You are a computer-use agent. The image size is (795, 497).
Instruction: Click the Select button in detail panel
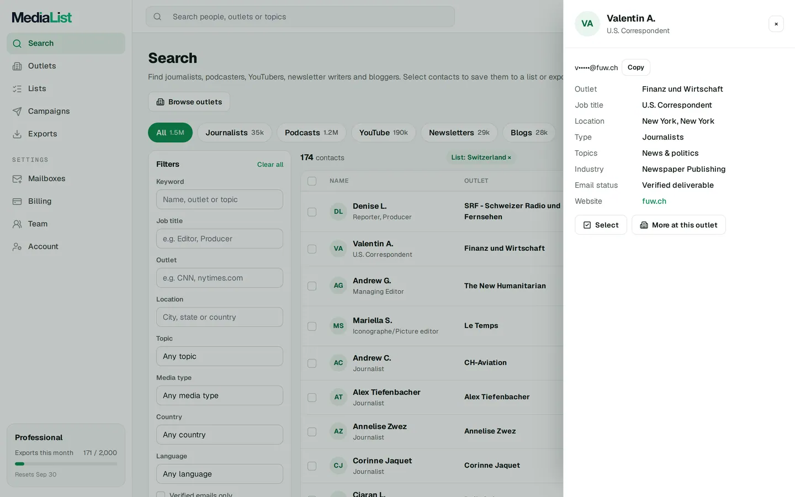pyautogui.click(x=601, y=225)
